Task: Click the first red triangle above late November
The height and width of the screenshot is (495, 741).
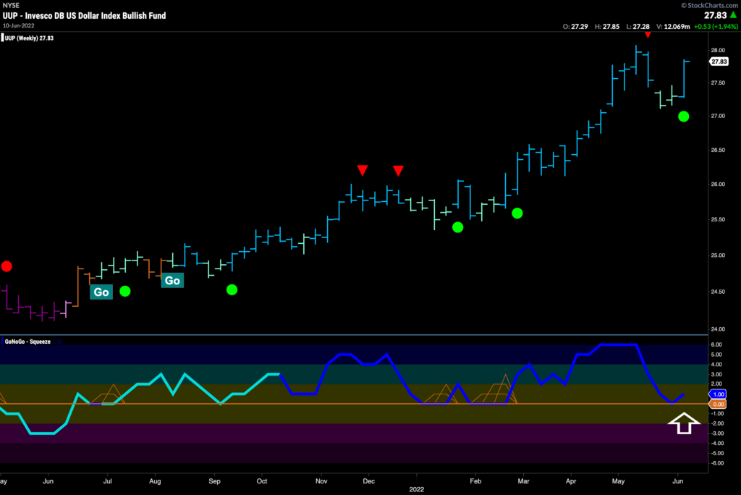Action: [x=363, y=170]
